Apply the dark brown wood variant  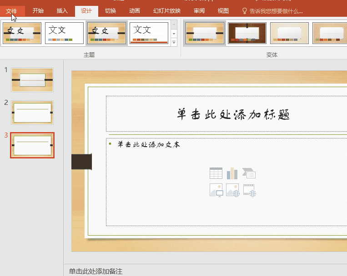[247, 33]
